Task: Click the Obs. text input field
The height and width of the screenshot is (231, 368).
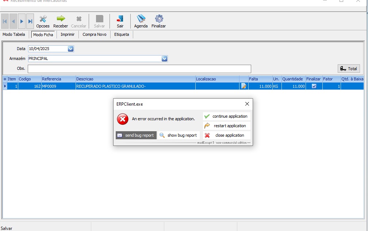Action: click(x=139, y=69)
